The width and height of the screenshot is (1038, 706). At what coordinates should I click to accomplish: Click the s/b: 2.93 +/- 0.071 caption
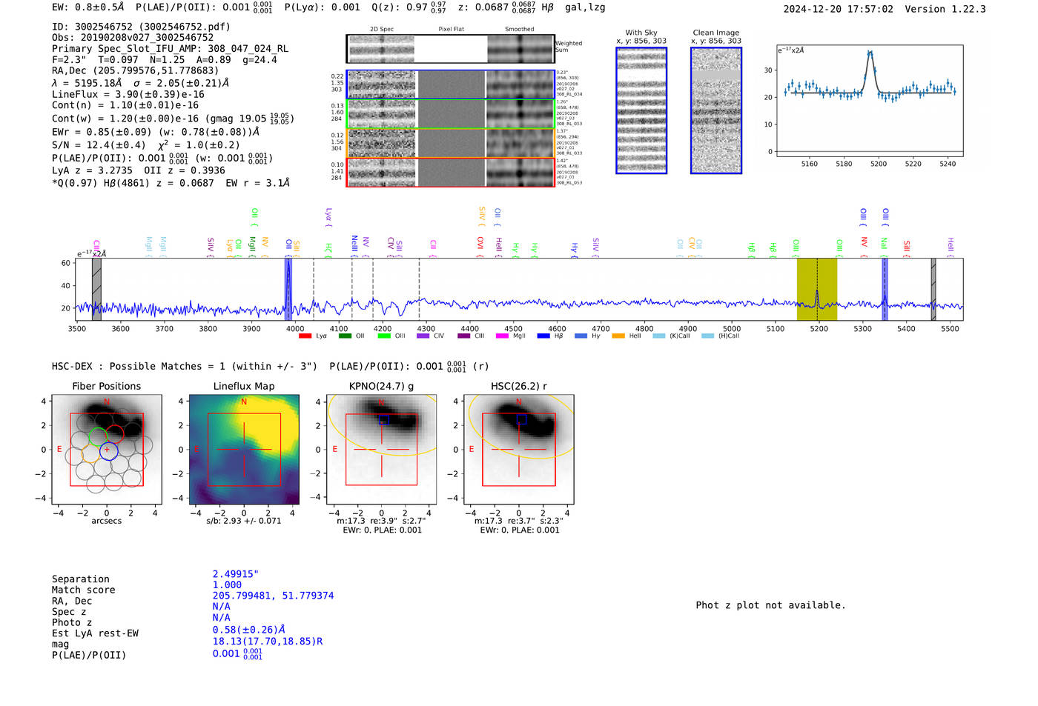point(244,521)
